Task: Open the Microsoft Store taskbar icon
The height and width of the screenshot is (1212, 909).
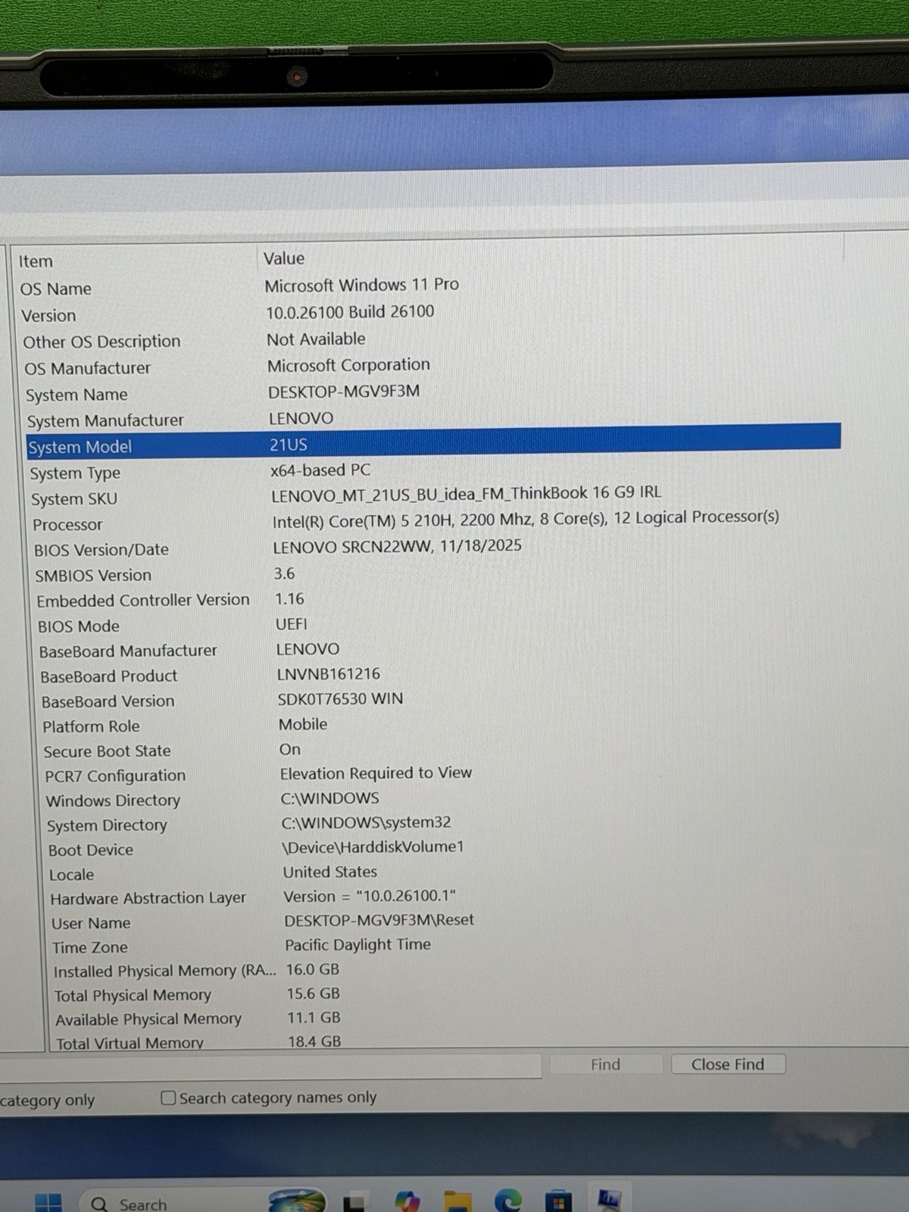Action: point(558,1201)
